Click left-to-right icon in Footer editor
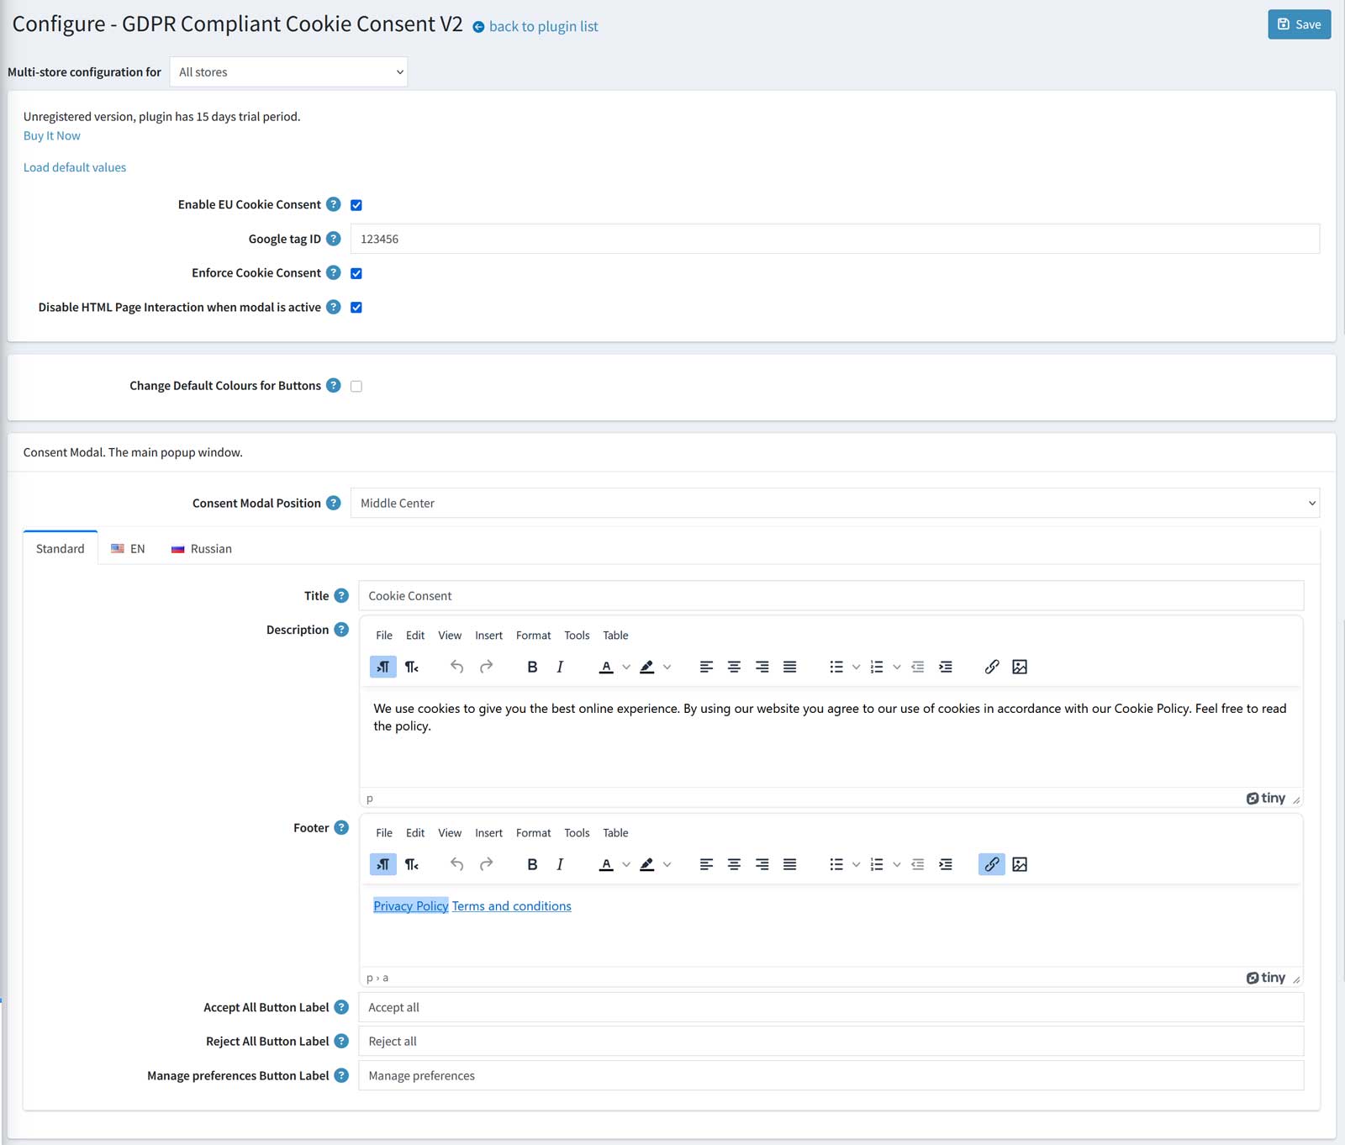This screenshot has height=1145, width=1345. [x=383, y=864]
